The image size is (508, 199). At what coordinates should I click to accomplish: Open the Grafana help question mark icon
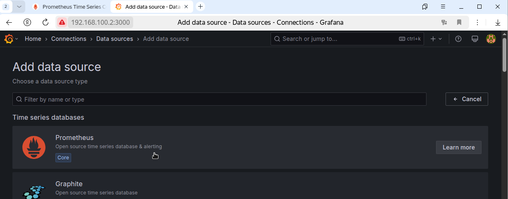coord(458,39)
